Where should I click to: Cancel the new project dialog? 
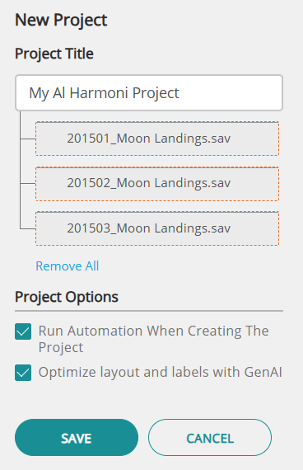click(x=210, y=438)
